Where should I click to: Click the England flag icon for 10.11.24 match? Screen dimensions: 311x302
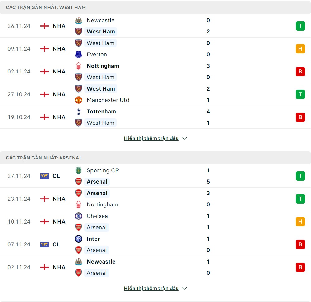(44, 222)
